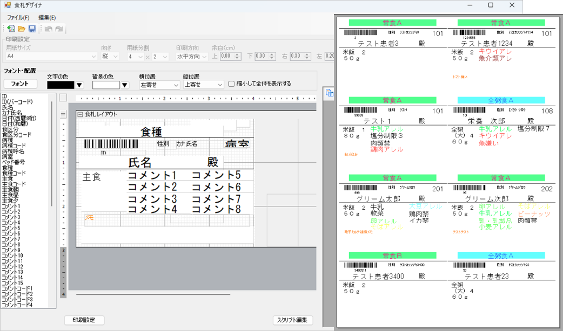Create a new layout with the new file icon

pyautogui.click(x=11, y=27)
